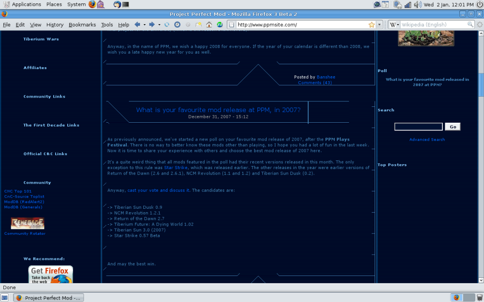484x302 pixels.
Task: Switch to the first workspace in switcher
Action: coord(456,297)
